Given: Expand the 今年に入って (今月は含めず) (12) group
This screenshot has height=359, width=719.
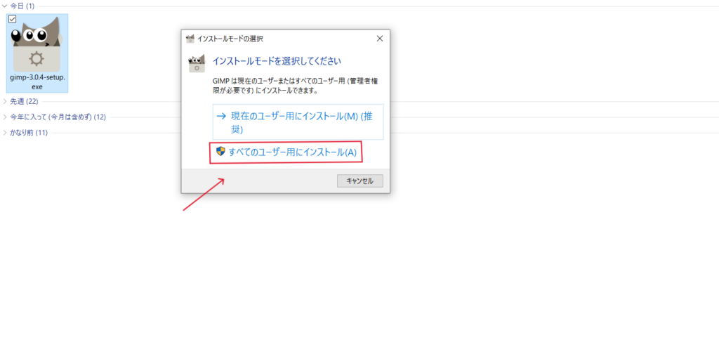Looking at the screenshot, I should 5,117.
